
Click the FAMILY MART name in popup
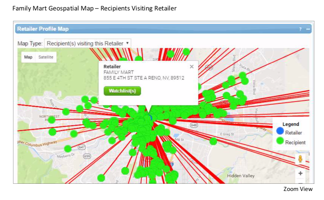pyautogui.click(x=118, y=72)
